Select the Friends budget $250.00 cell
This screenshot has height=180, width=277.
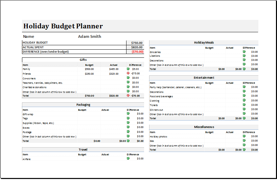89,74
